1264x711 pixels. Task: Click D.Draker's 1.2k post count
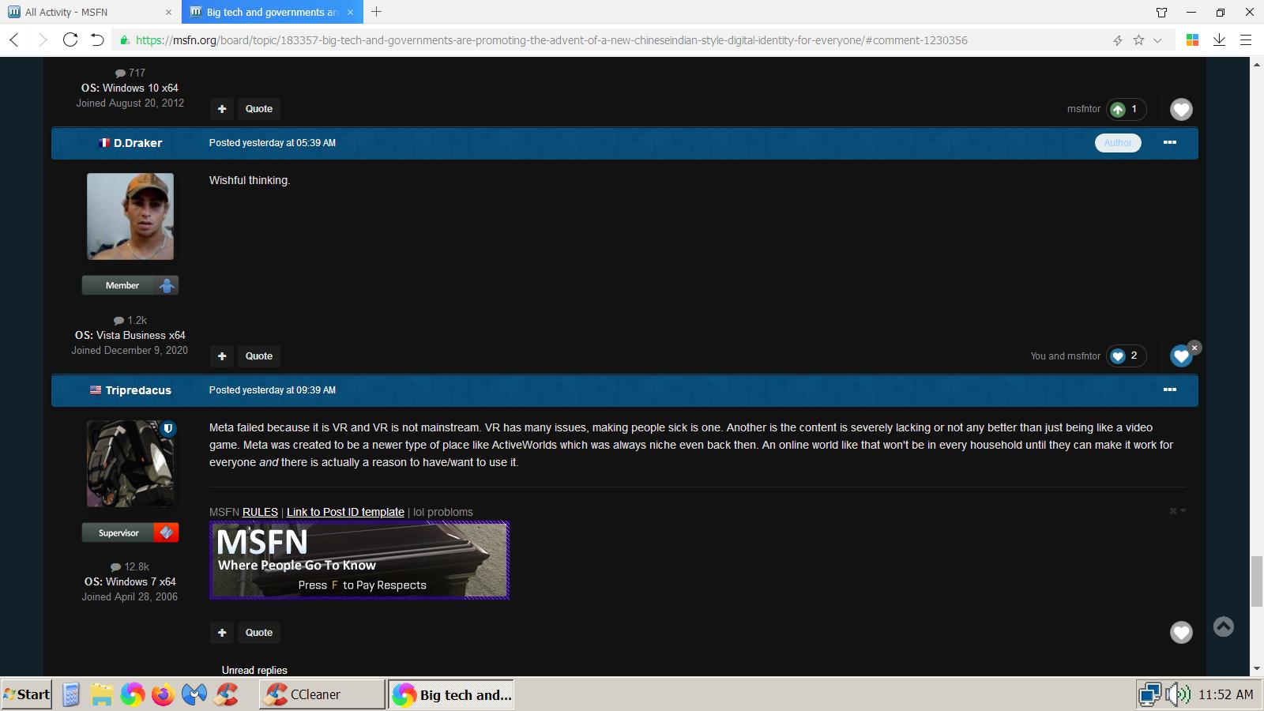[130, 321]
